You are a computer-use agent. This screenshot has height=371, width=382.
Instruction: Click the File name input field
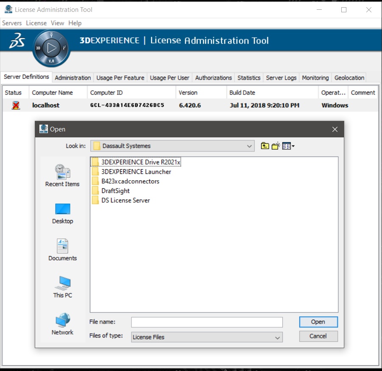pos(207,322)
